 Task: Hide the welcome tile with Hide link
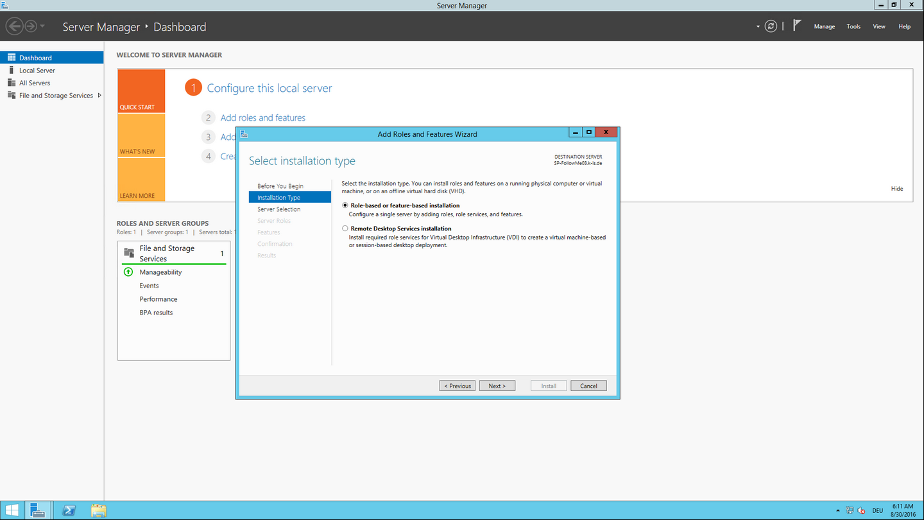(897, 189)
